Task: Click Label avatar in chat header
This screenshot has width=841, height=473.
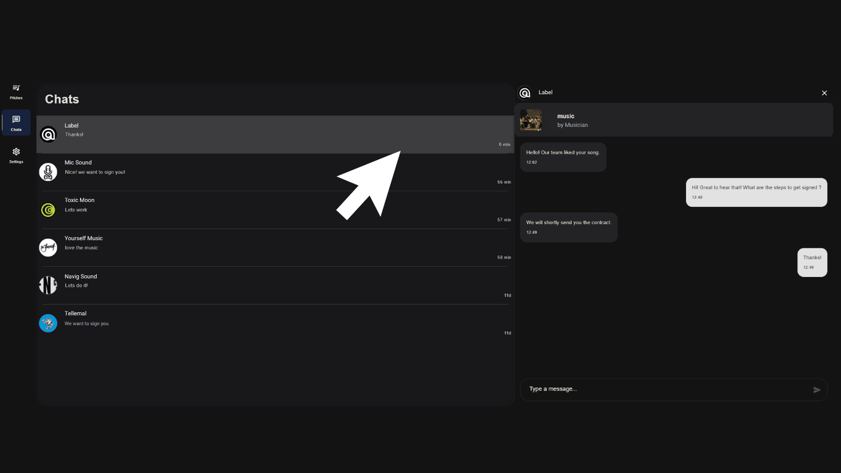Action: 525,93
